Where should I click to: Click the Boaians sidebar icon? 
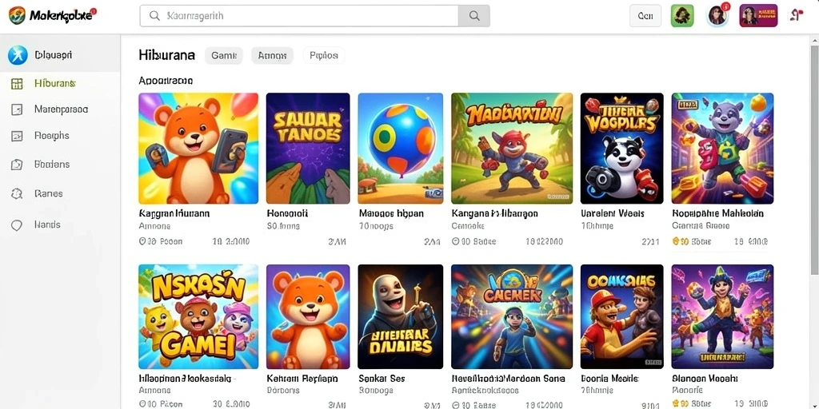(17, 165)
